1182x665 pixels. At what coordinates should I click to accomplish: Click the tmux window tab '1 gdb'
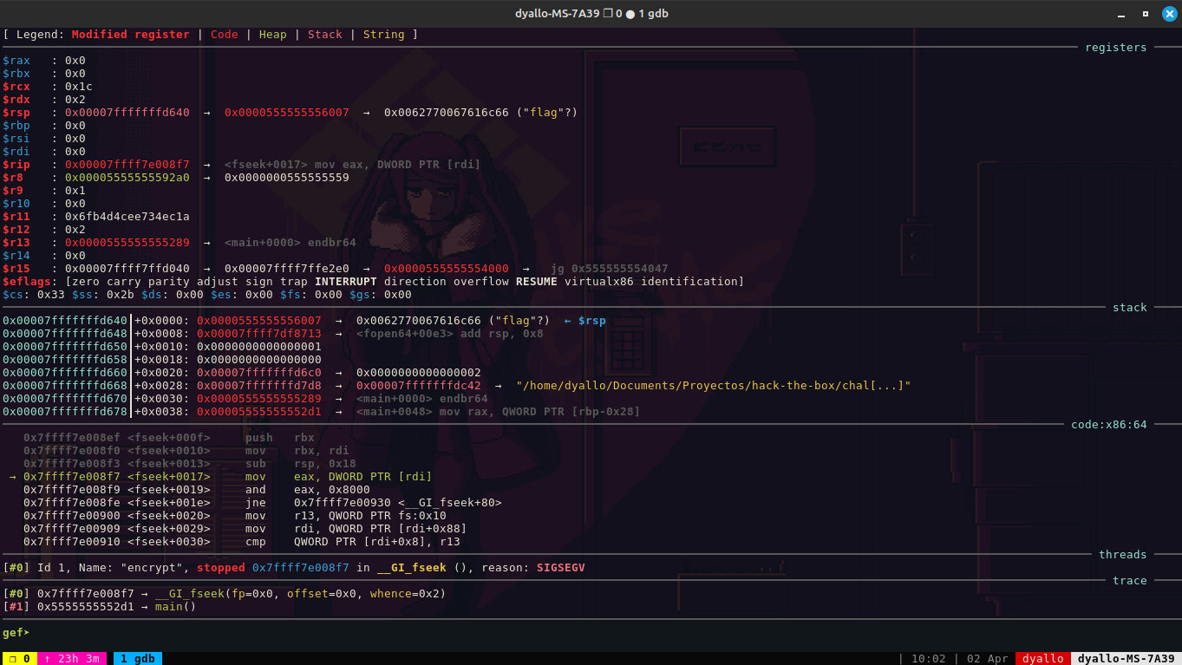pyautogui.click(x=137, y=659)
